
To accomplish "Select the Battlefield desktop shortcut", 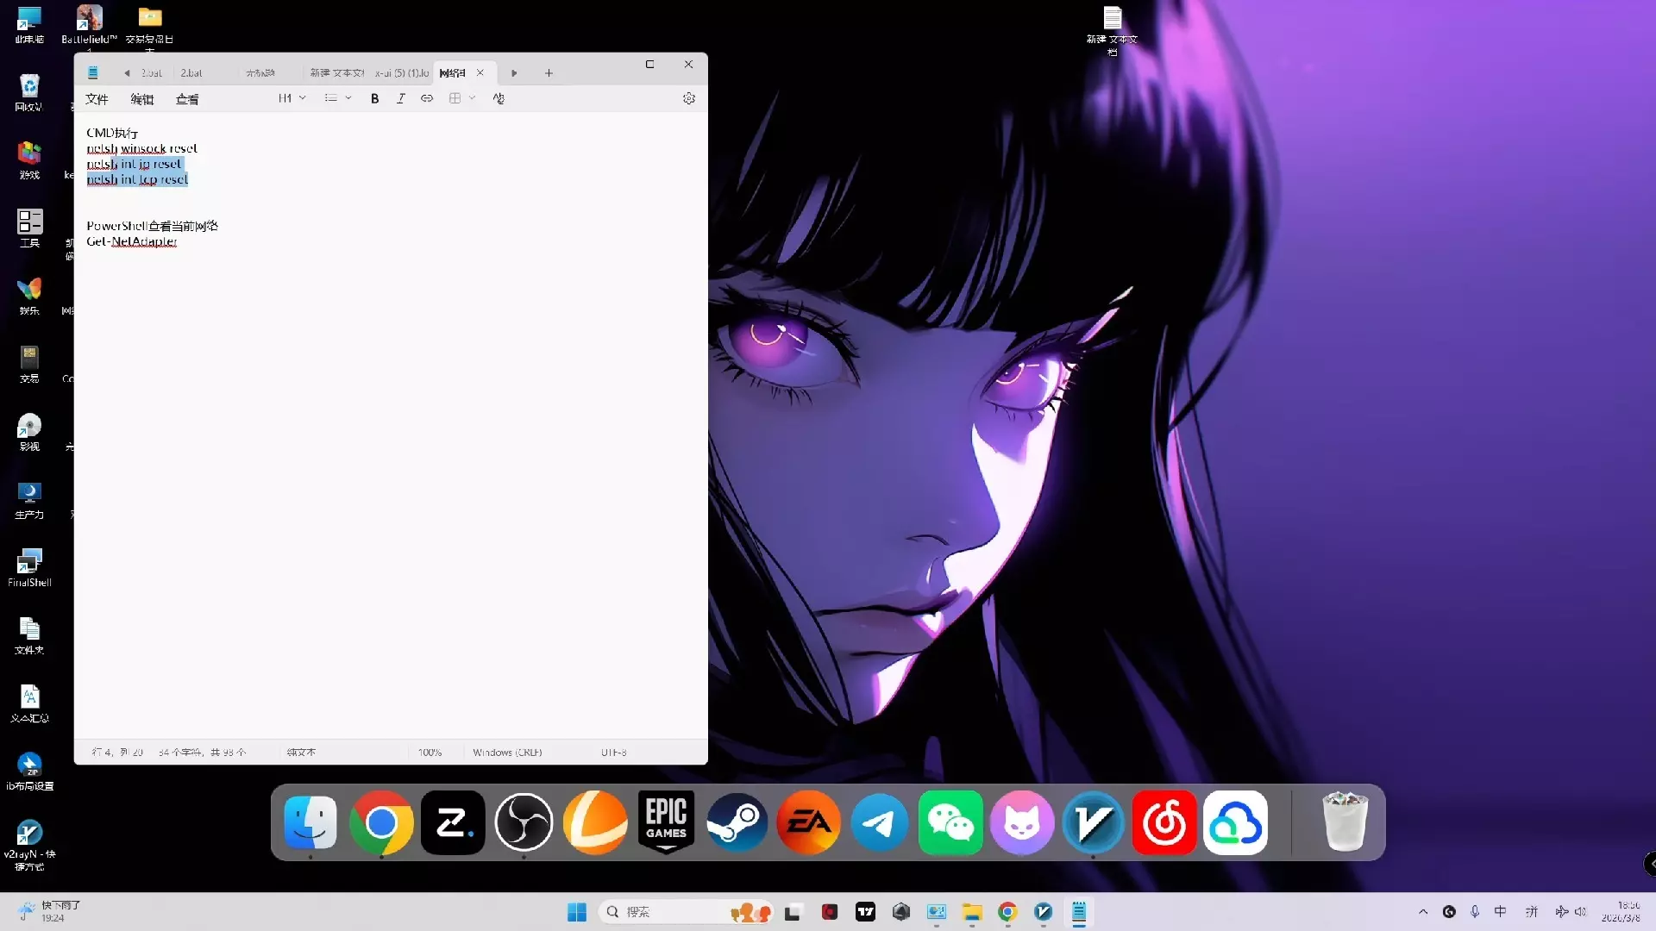I will click(x=90, y=24).
